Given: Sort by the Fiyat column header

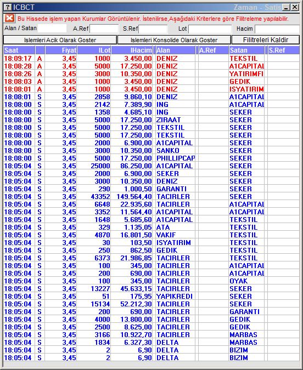Looking at the screenshot, I should click(61, 50).
